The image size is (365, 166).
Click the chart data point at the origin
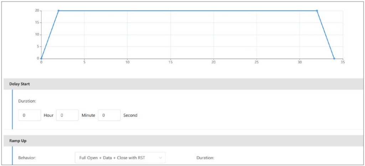click(x=41, y=59)
